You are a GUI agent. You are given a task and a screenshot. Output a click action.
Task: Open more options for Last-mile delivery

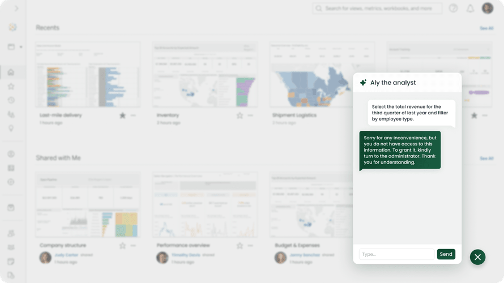pyautogui.click(x=134, y=115)
